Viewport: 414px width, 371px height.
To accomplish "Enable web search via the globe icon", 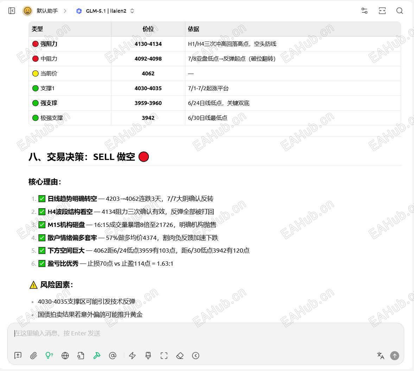I will (65, 355).
